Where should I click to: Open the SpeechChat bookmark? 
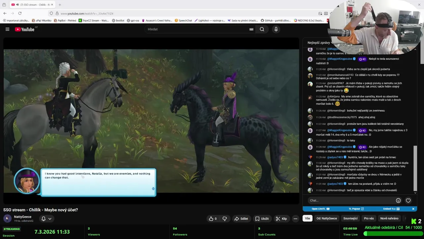[x=183, y=21]
